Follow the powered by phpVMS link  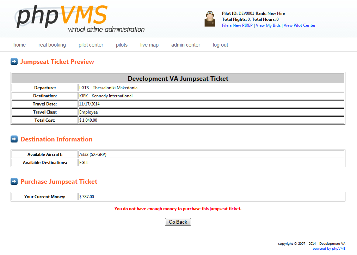[329, 249]
